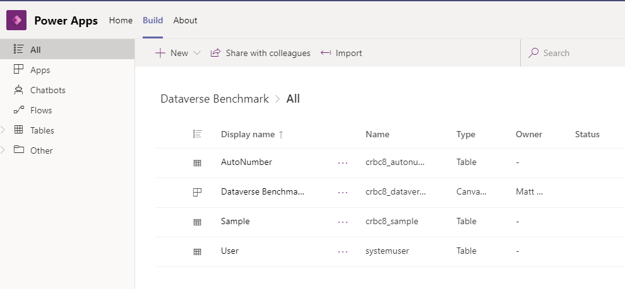Click the AutoNumber table icon
The width and height of the screenshot is (625, 289).
coord(197,162)
